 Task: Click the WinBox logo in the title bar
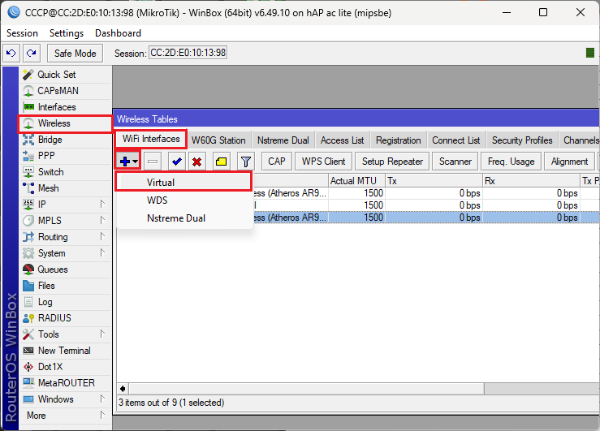(x=14, y=12)
